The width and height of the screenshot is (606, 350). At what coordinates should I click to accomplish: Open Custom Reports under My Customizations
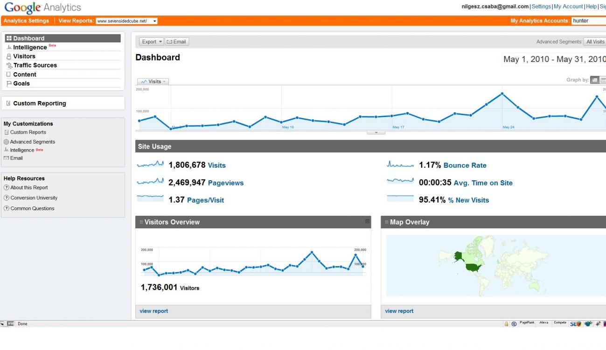click(28, 132)
